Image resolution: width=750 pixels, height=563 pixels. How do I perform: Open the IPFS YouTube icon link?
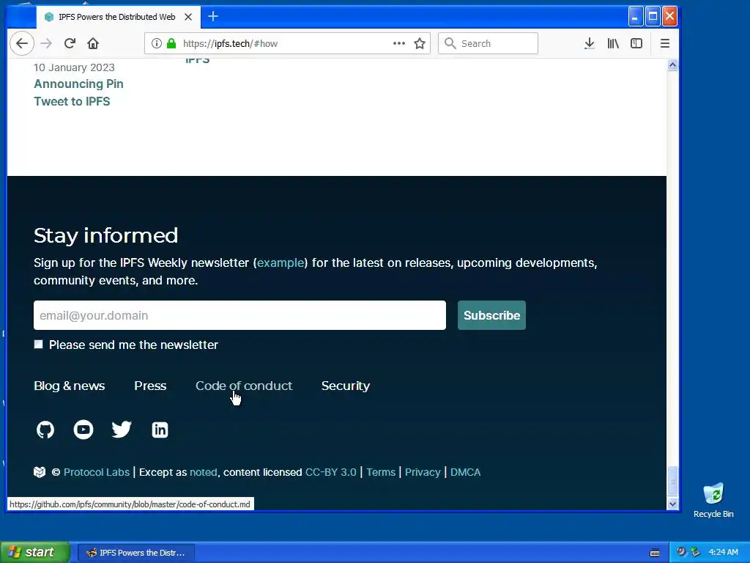point(83,430)
